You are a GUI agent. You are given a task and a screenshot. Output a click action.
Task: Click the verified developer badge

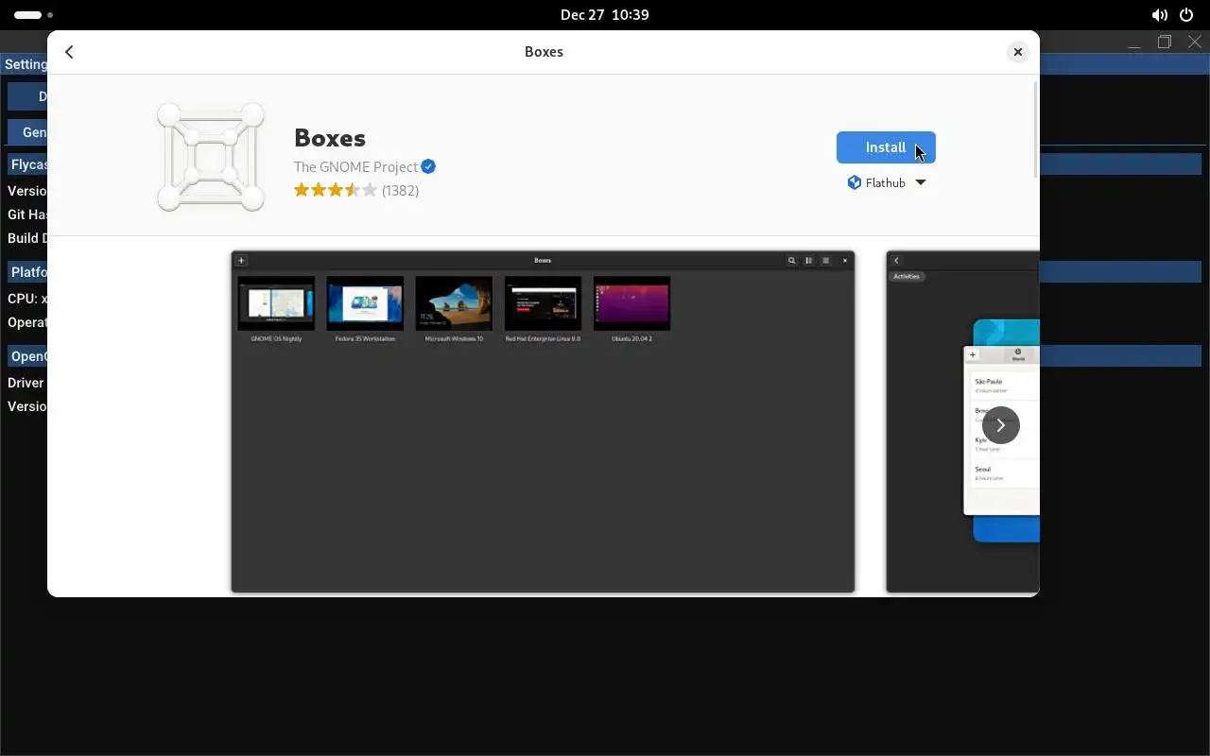tap(428, 166)
